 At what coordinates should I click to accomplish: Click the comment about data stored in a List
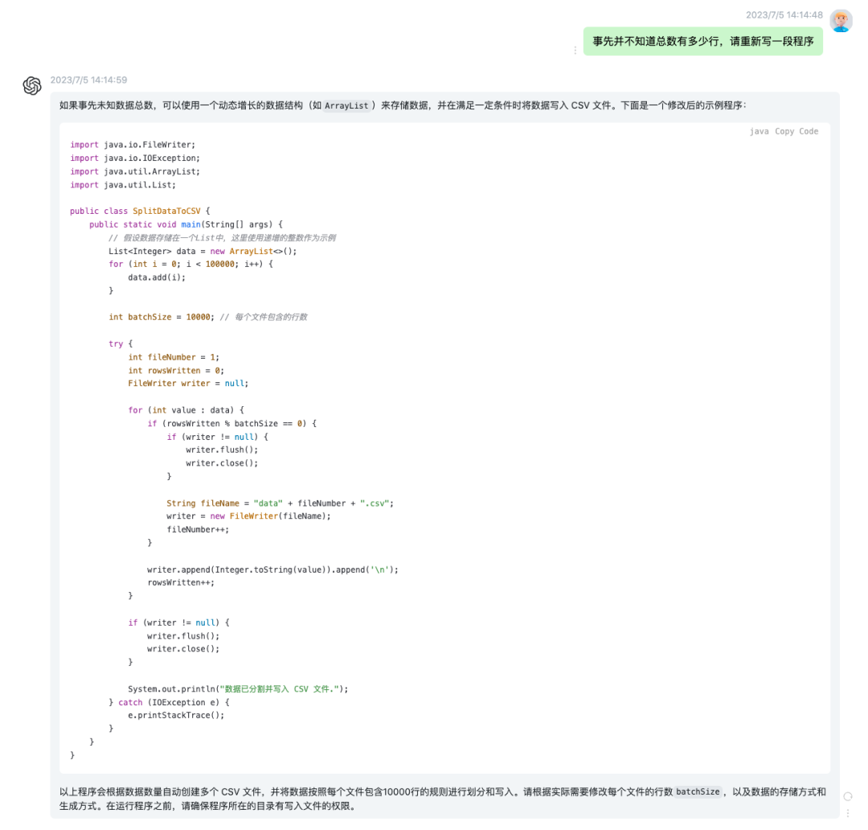pyautogui.click(x=223, y=238)
